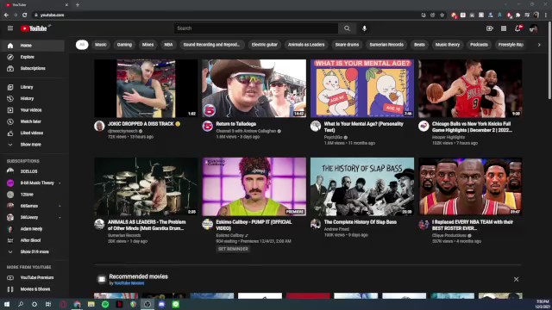
Task: Select the Animals as Leaders chip
Action: 306,45
